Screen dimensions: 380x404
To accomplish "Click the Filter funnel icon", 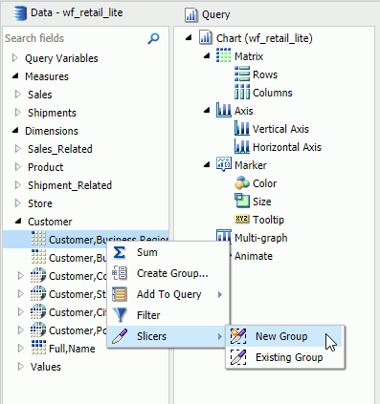I will [x=120, y=315].
